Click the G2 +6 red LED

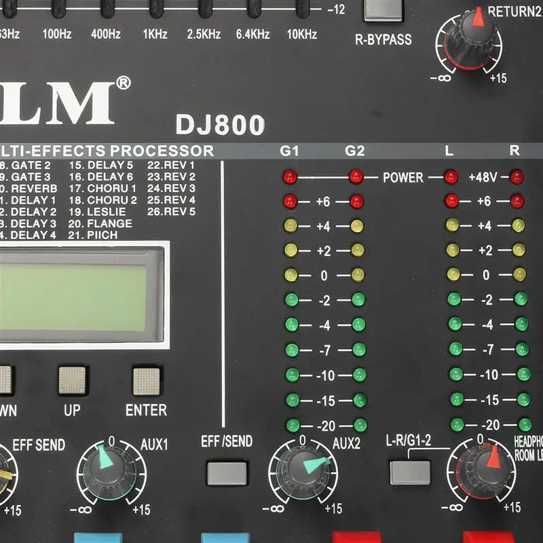coord(356,202)
